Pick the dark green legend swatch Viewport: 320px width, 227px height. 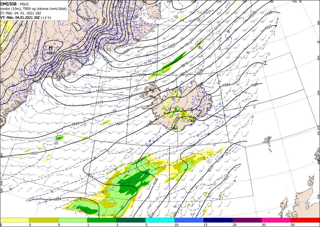click(x=131, y=220)
